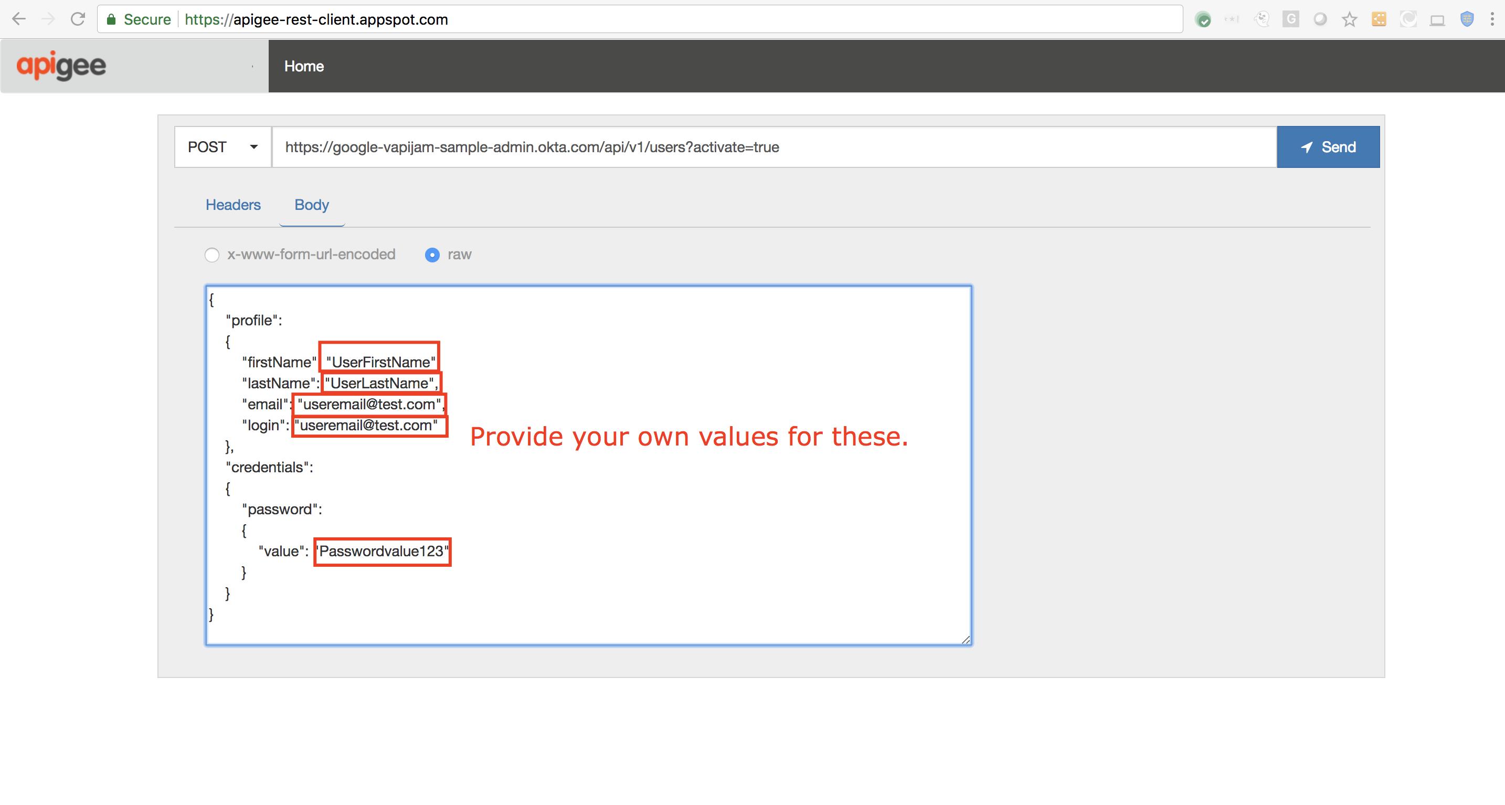Click the "Passwordvalue123" value in the body

click(x=382, y=551)
